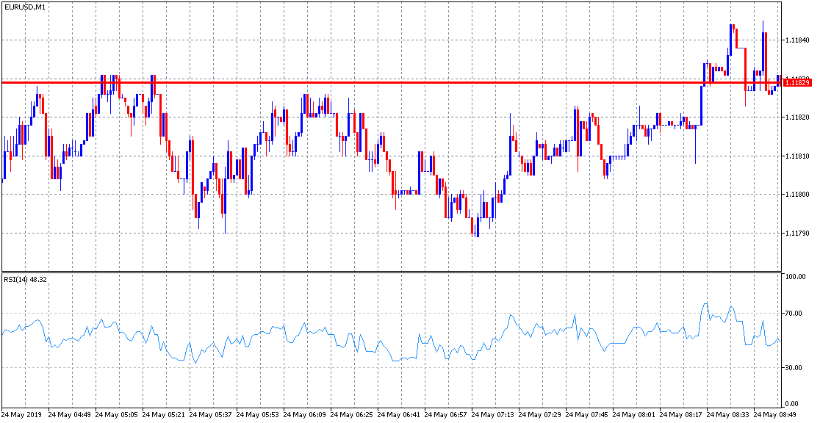Click the 100.00 RSI scale label
This screenshot has width=820, height=423.
[794, 276]
